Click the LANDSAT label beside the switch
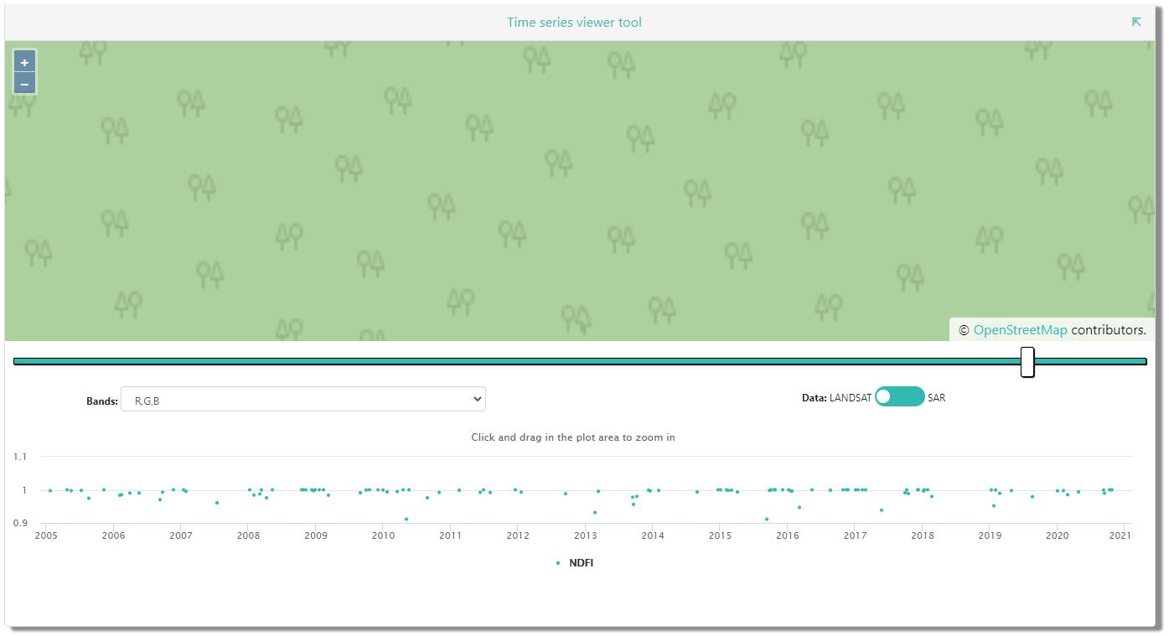The image size is (1169, 636). pos(850,398)
